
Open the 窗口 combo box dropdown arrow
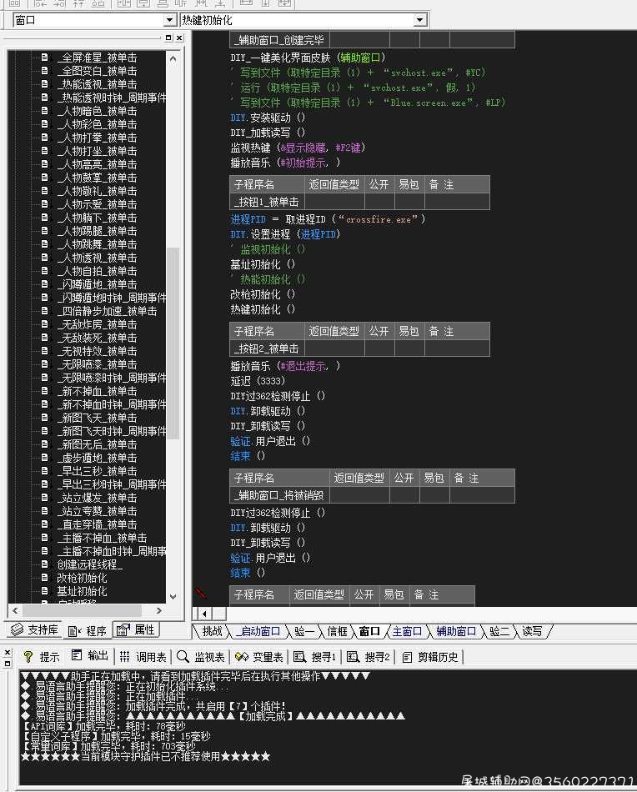170,20
